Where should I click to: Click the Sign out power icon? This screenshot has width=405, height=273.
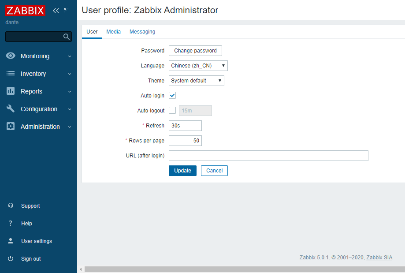pyautogui.click(x=11, y=259)
